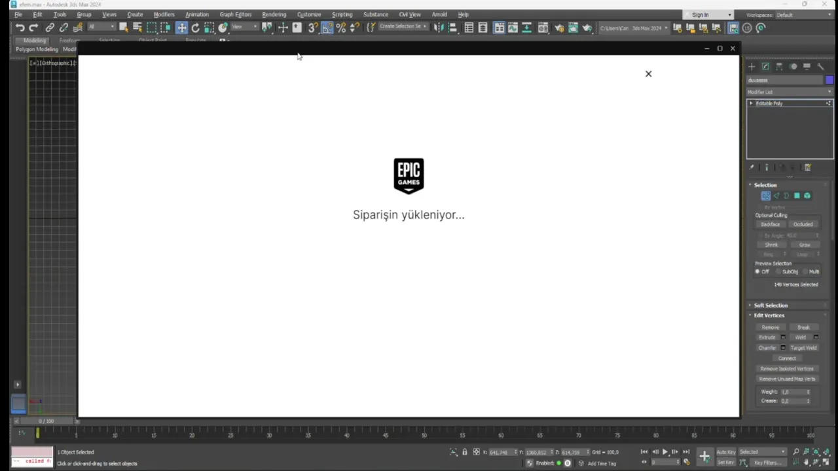Choose the Select and Place tool
Screen dimensions: 838x471
223,27
